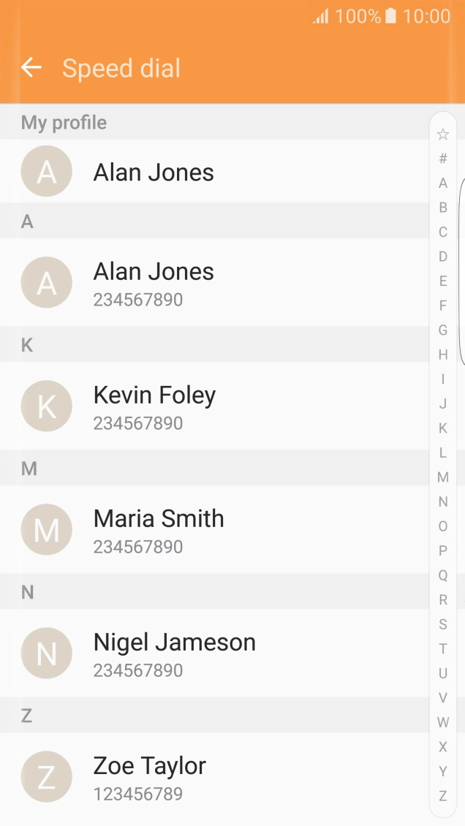Jump to letter M in index bar
The image size is (465, 826).
point(442,477)
